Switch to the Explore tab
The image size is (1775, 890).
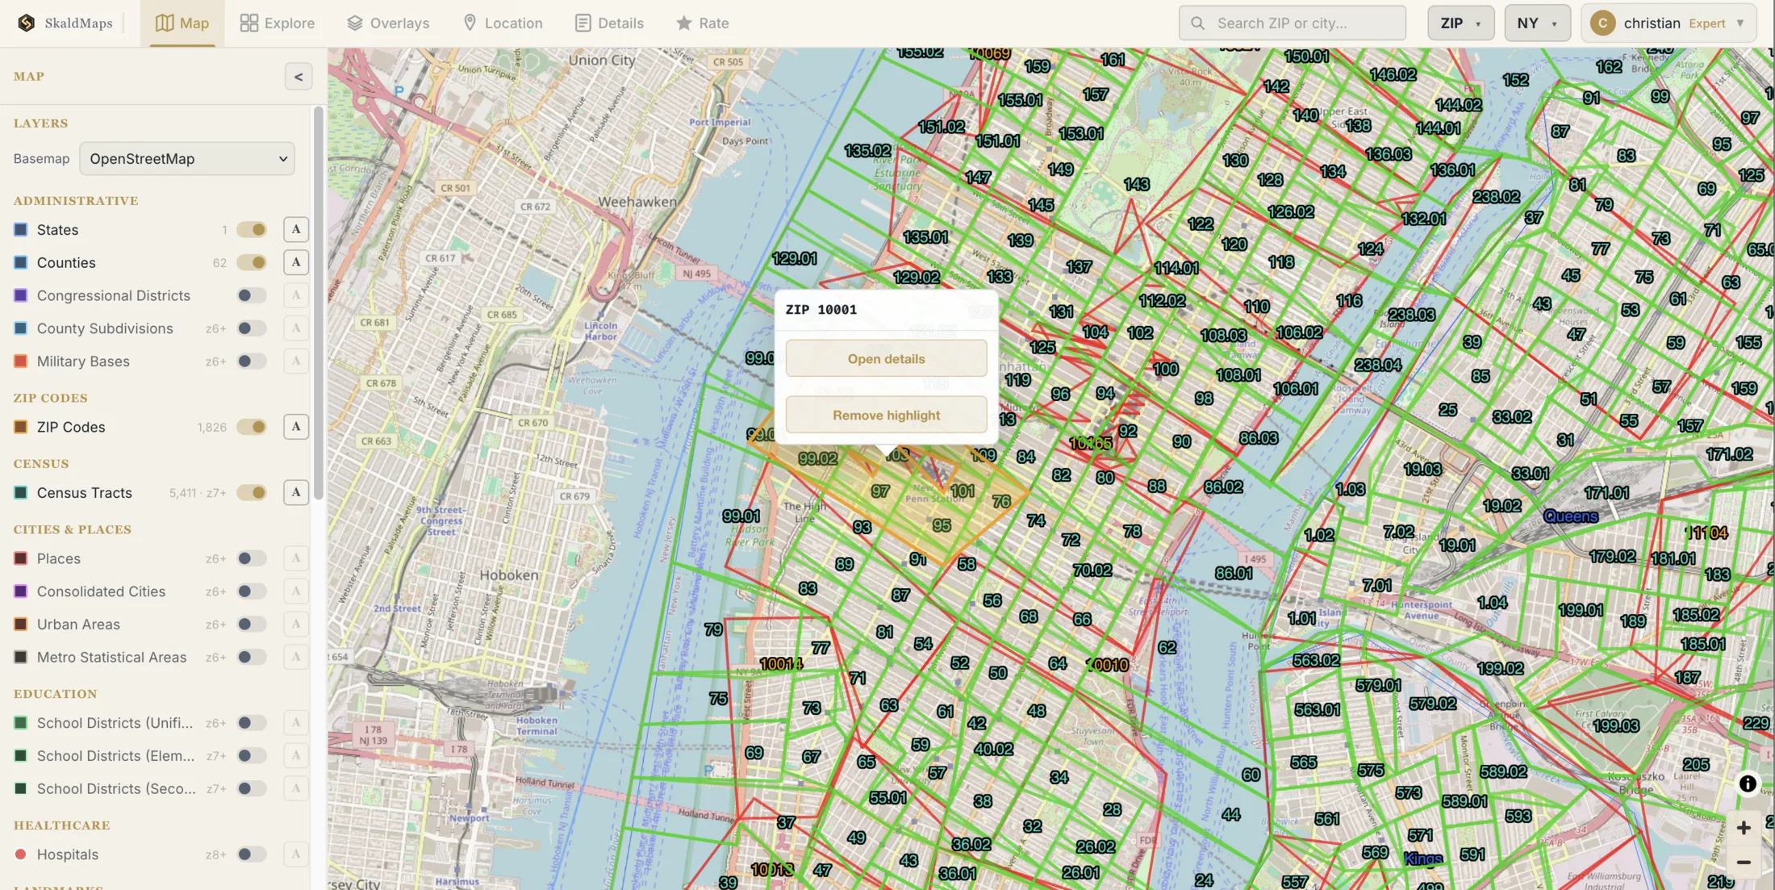[x=278, y=23]
